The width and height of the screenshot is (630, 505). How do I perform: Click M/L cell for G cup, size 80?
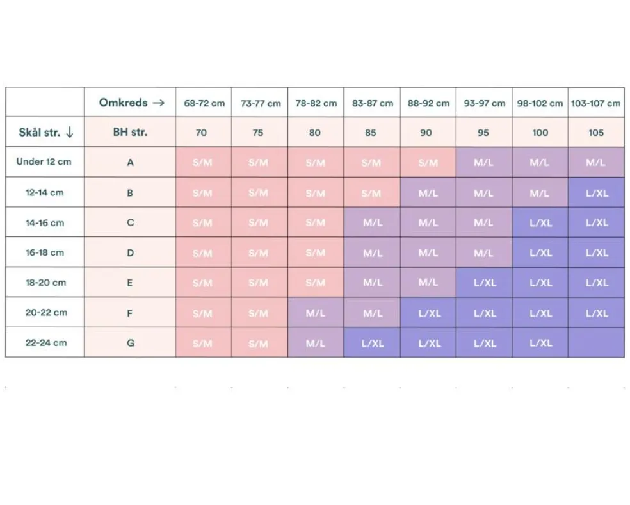pyautogui.click(x=316, y=343)
